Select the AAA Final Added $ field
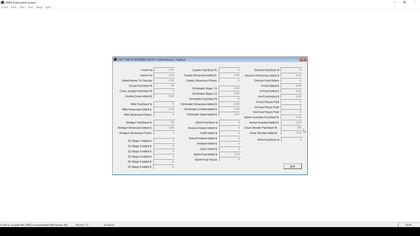The width and height of the screenshot is (420, 236). (292, 96)
